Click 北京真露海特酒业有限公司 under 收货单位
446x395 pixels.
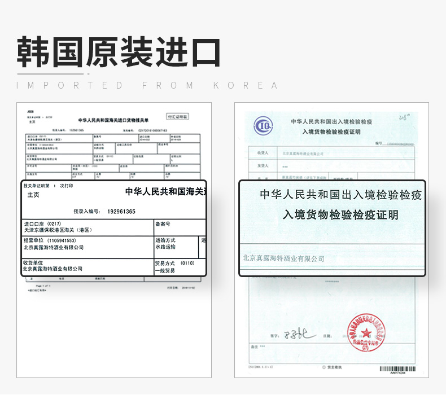pyautogui.click(x=53, y=269)
